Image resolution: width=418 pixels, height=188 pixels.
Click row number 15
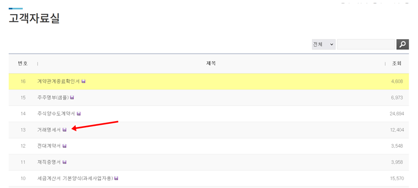[23, 98]
